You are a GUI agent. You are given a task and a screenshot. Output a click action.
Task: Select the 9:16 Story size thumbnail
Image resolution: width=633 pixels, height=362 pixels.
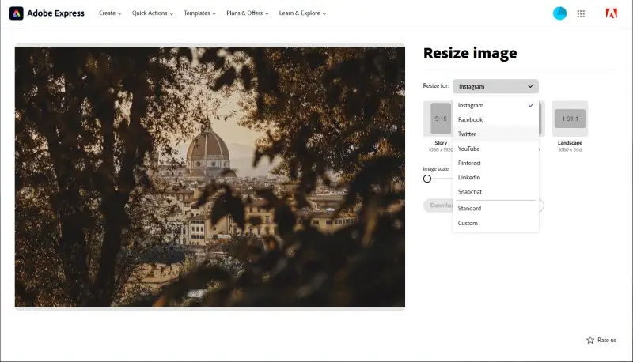440,119
